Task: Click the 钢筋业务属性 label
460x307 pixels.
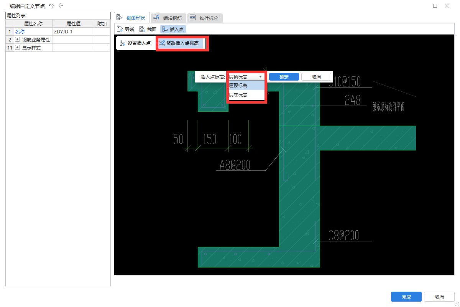Action: pyautogui.click(x=36, y=40)
